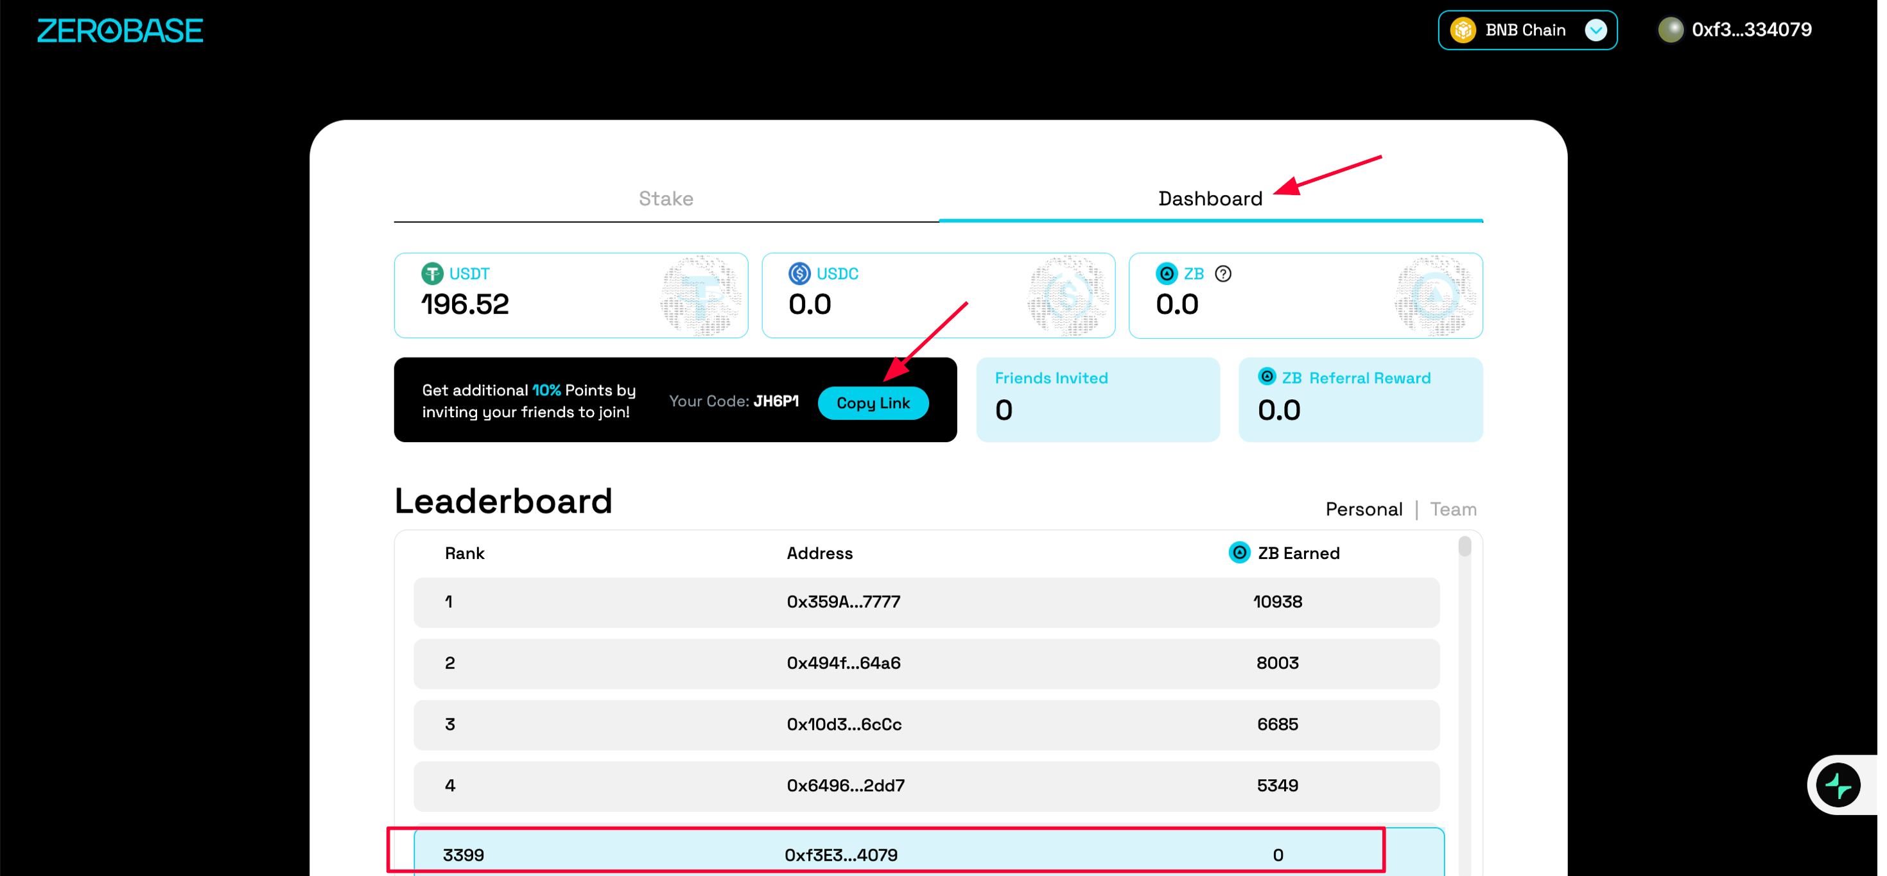
Task: Click ZB earned value 10938
Action: tap(1278, 602)
